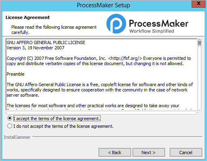Click the empty scrollbar track below thumb
Viewport: 207px width, 161px height.
(x=200, y=78)
